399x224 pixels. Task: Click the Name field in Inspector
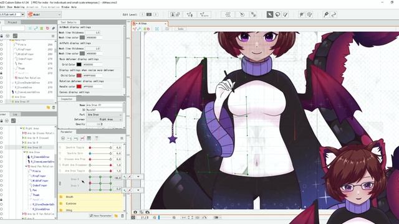(104, 105)
